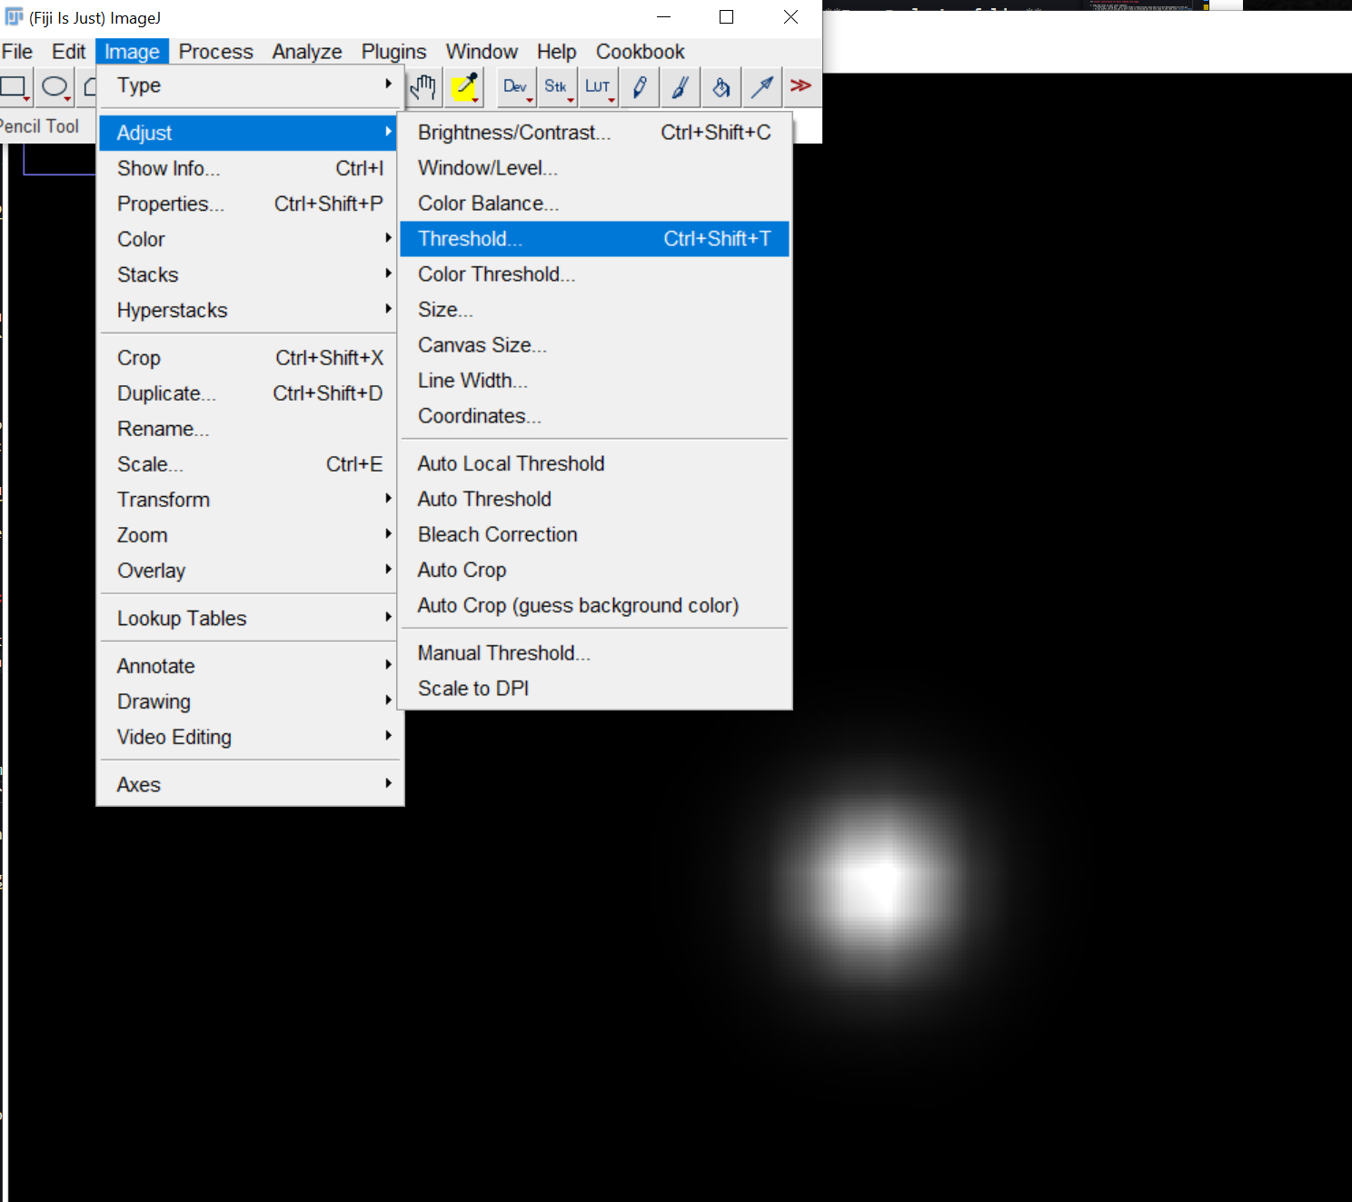This screenshot has width=1352, height=1202.
Task: Choose Duplicate from Image menu
Action: [x=250, y=393]
